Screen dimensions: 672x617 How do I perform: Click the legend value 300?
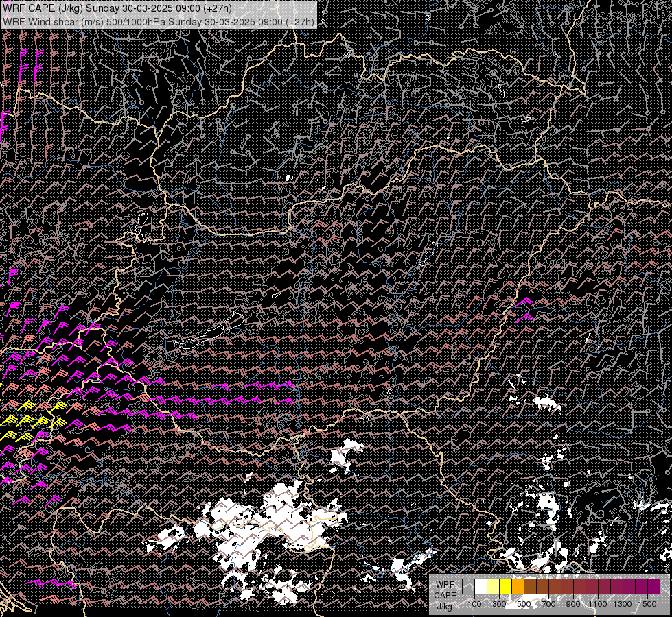click(499, 604)
